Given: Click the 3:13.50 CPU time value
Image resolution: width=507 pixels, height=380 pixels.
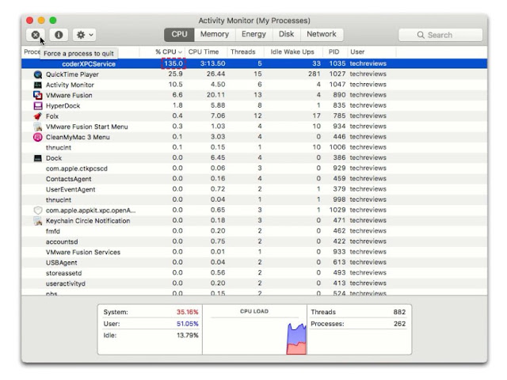Looking at the screenshot, I should (213, 63).
